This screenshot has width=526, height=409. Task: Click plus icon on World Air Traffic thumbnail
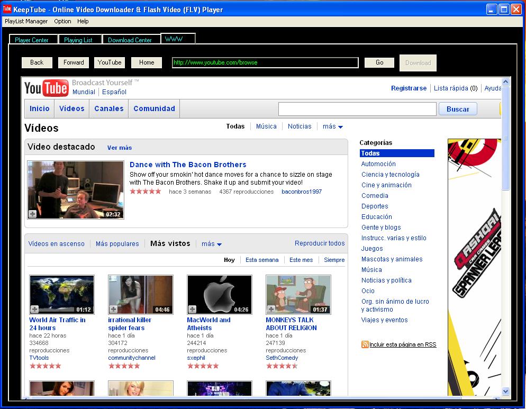pos(34,309)
